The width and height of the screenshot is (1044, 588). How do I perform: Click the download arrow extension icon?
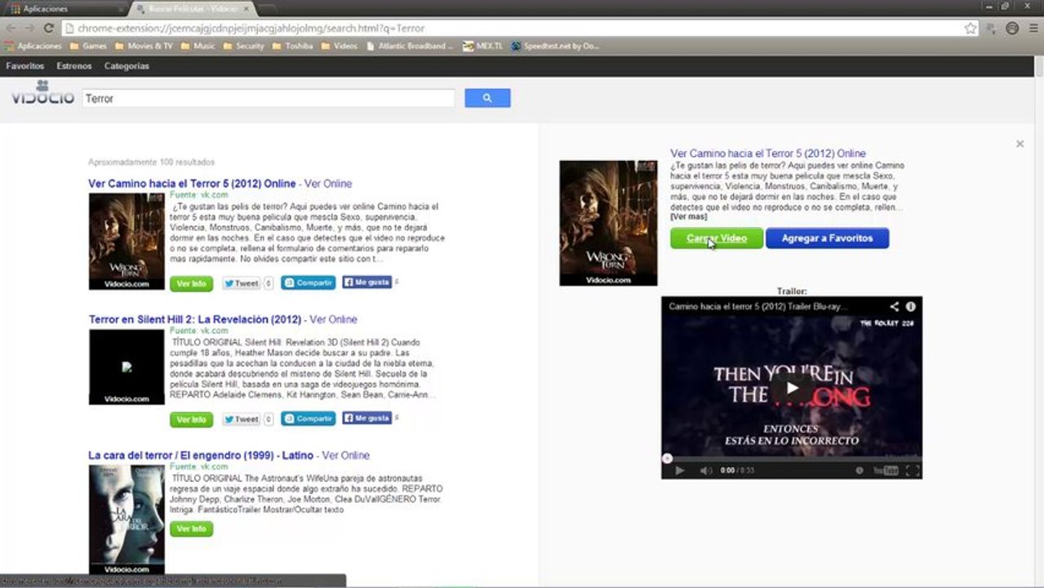click(992, 28)
